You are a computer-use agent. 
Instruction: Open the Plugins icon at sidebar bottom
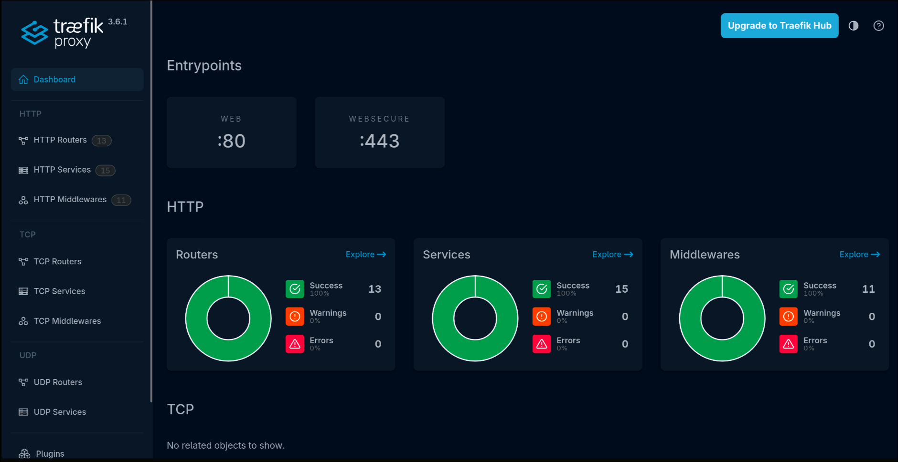(23, 453)
